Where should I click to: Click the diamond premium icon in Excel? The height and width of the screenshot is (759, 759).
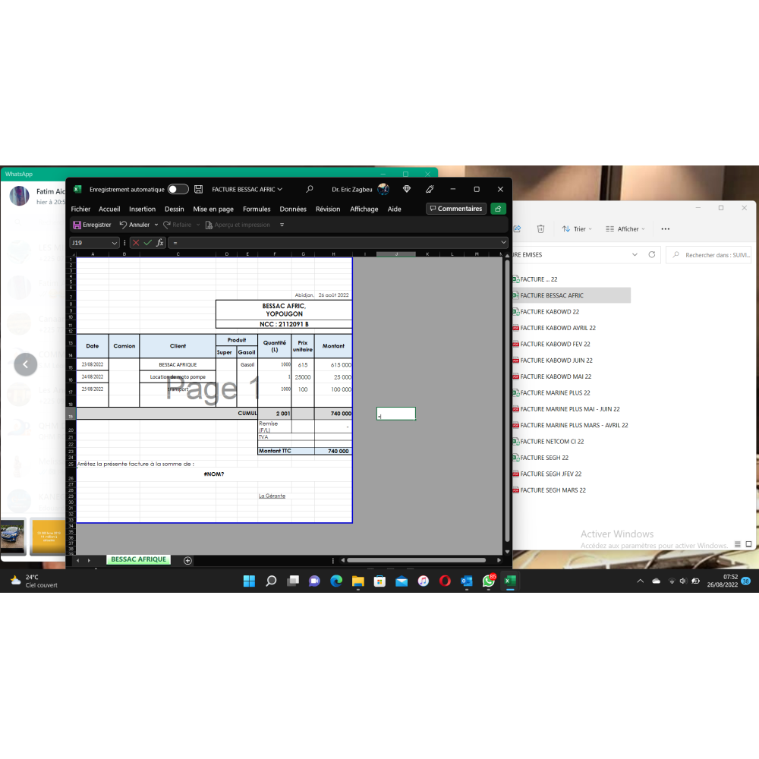pyautogui.click(x=407, y=189)
